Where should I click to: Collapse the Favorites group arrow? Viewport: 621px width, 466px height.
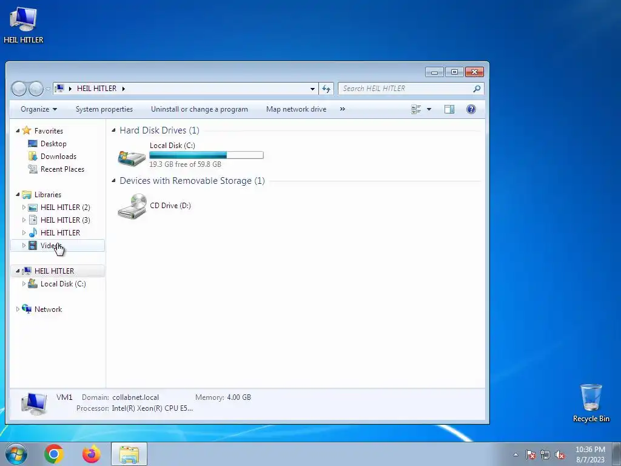(x=18, y=130)
